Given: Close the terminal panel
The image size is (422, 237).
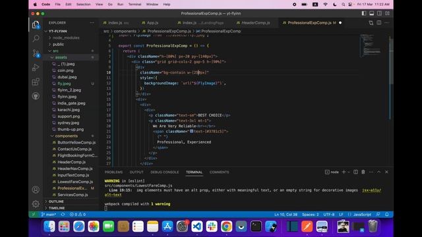Looking at the screenshot, I should click(386, 172).
